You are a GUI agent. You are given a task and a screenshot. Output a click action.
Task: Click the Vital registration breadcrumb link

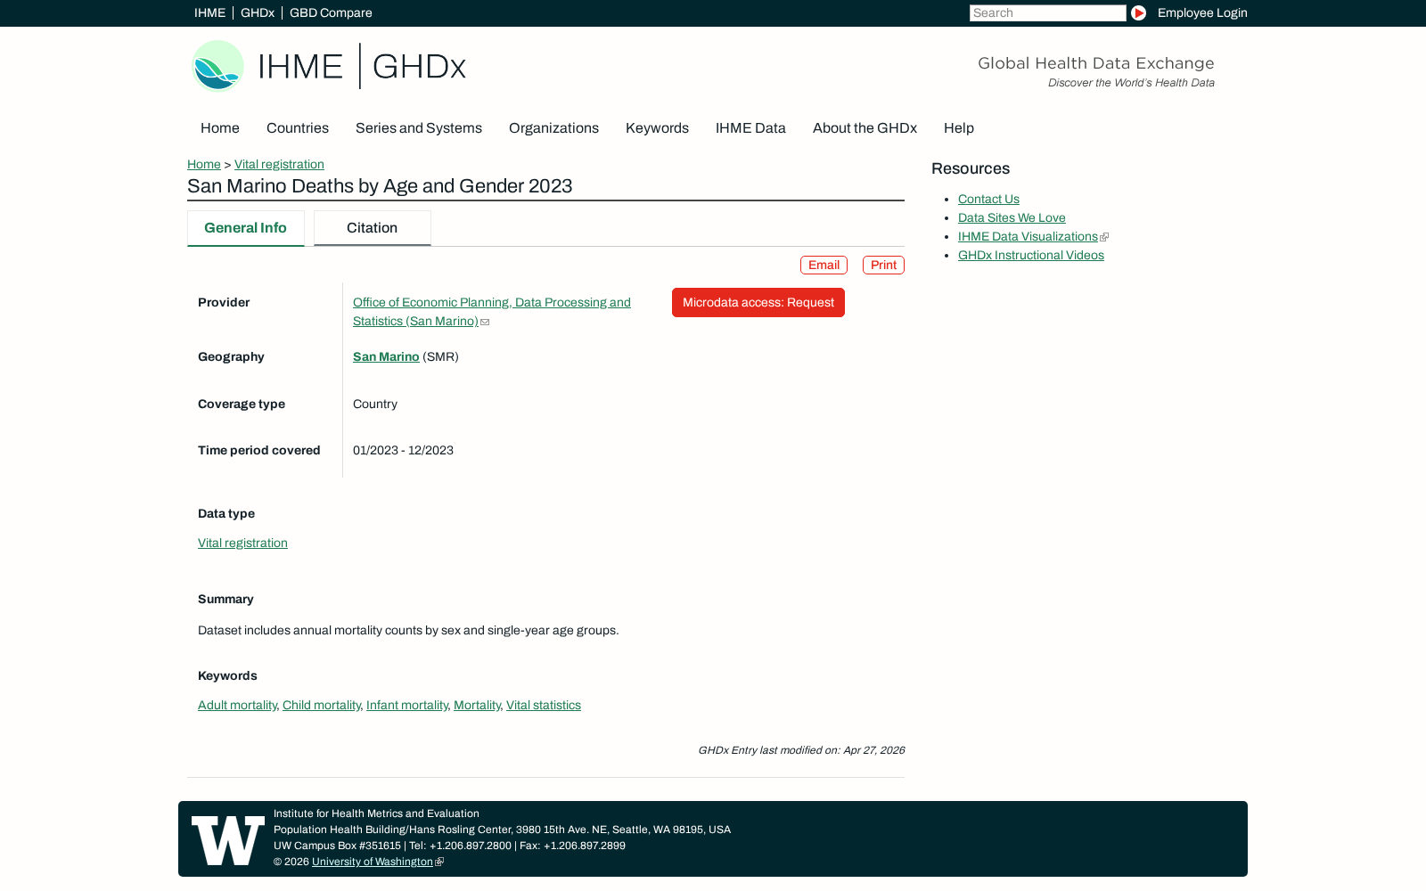pyautogui.click(x=279, y=164)
